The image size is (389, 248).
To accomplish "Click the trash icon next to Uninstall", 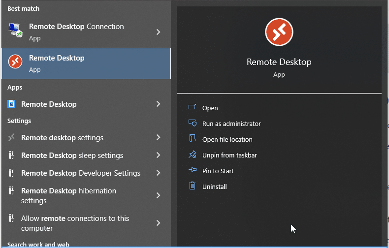I will point(192,186).
